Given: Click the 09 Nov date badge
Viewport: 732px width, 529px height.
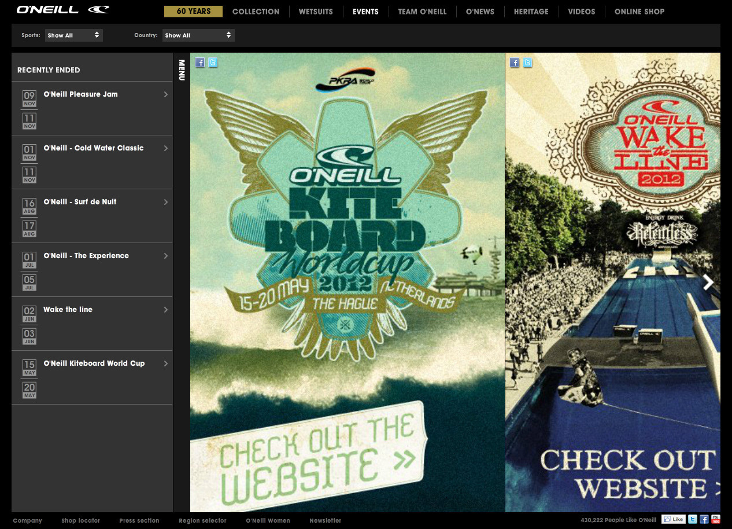Looking at the screenshot, I should 29,98.
